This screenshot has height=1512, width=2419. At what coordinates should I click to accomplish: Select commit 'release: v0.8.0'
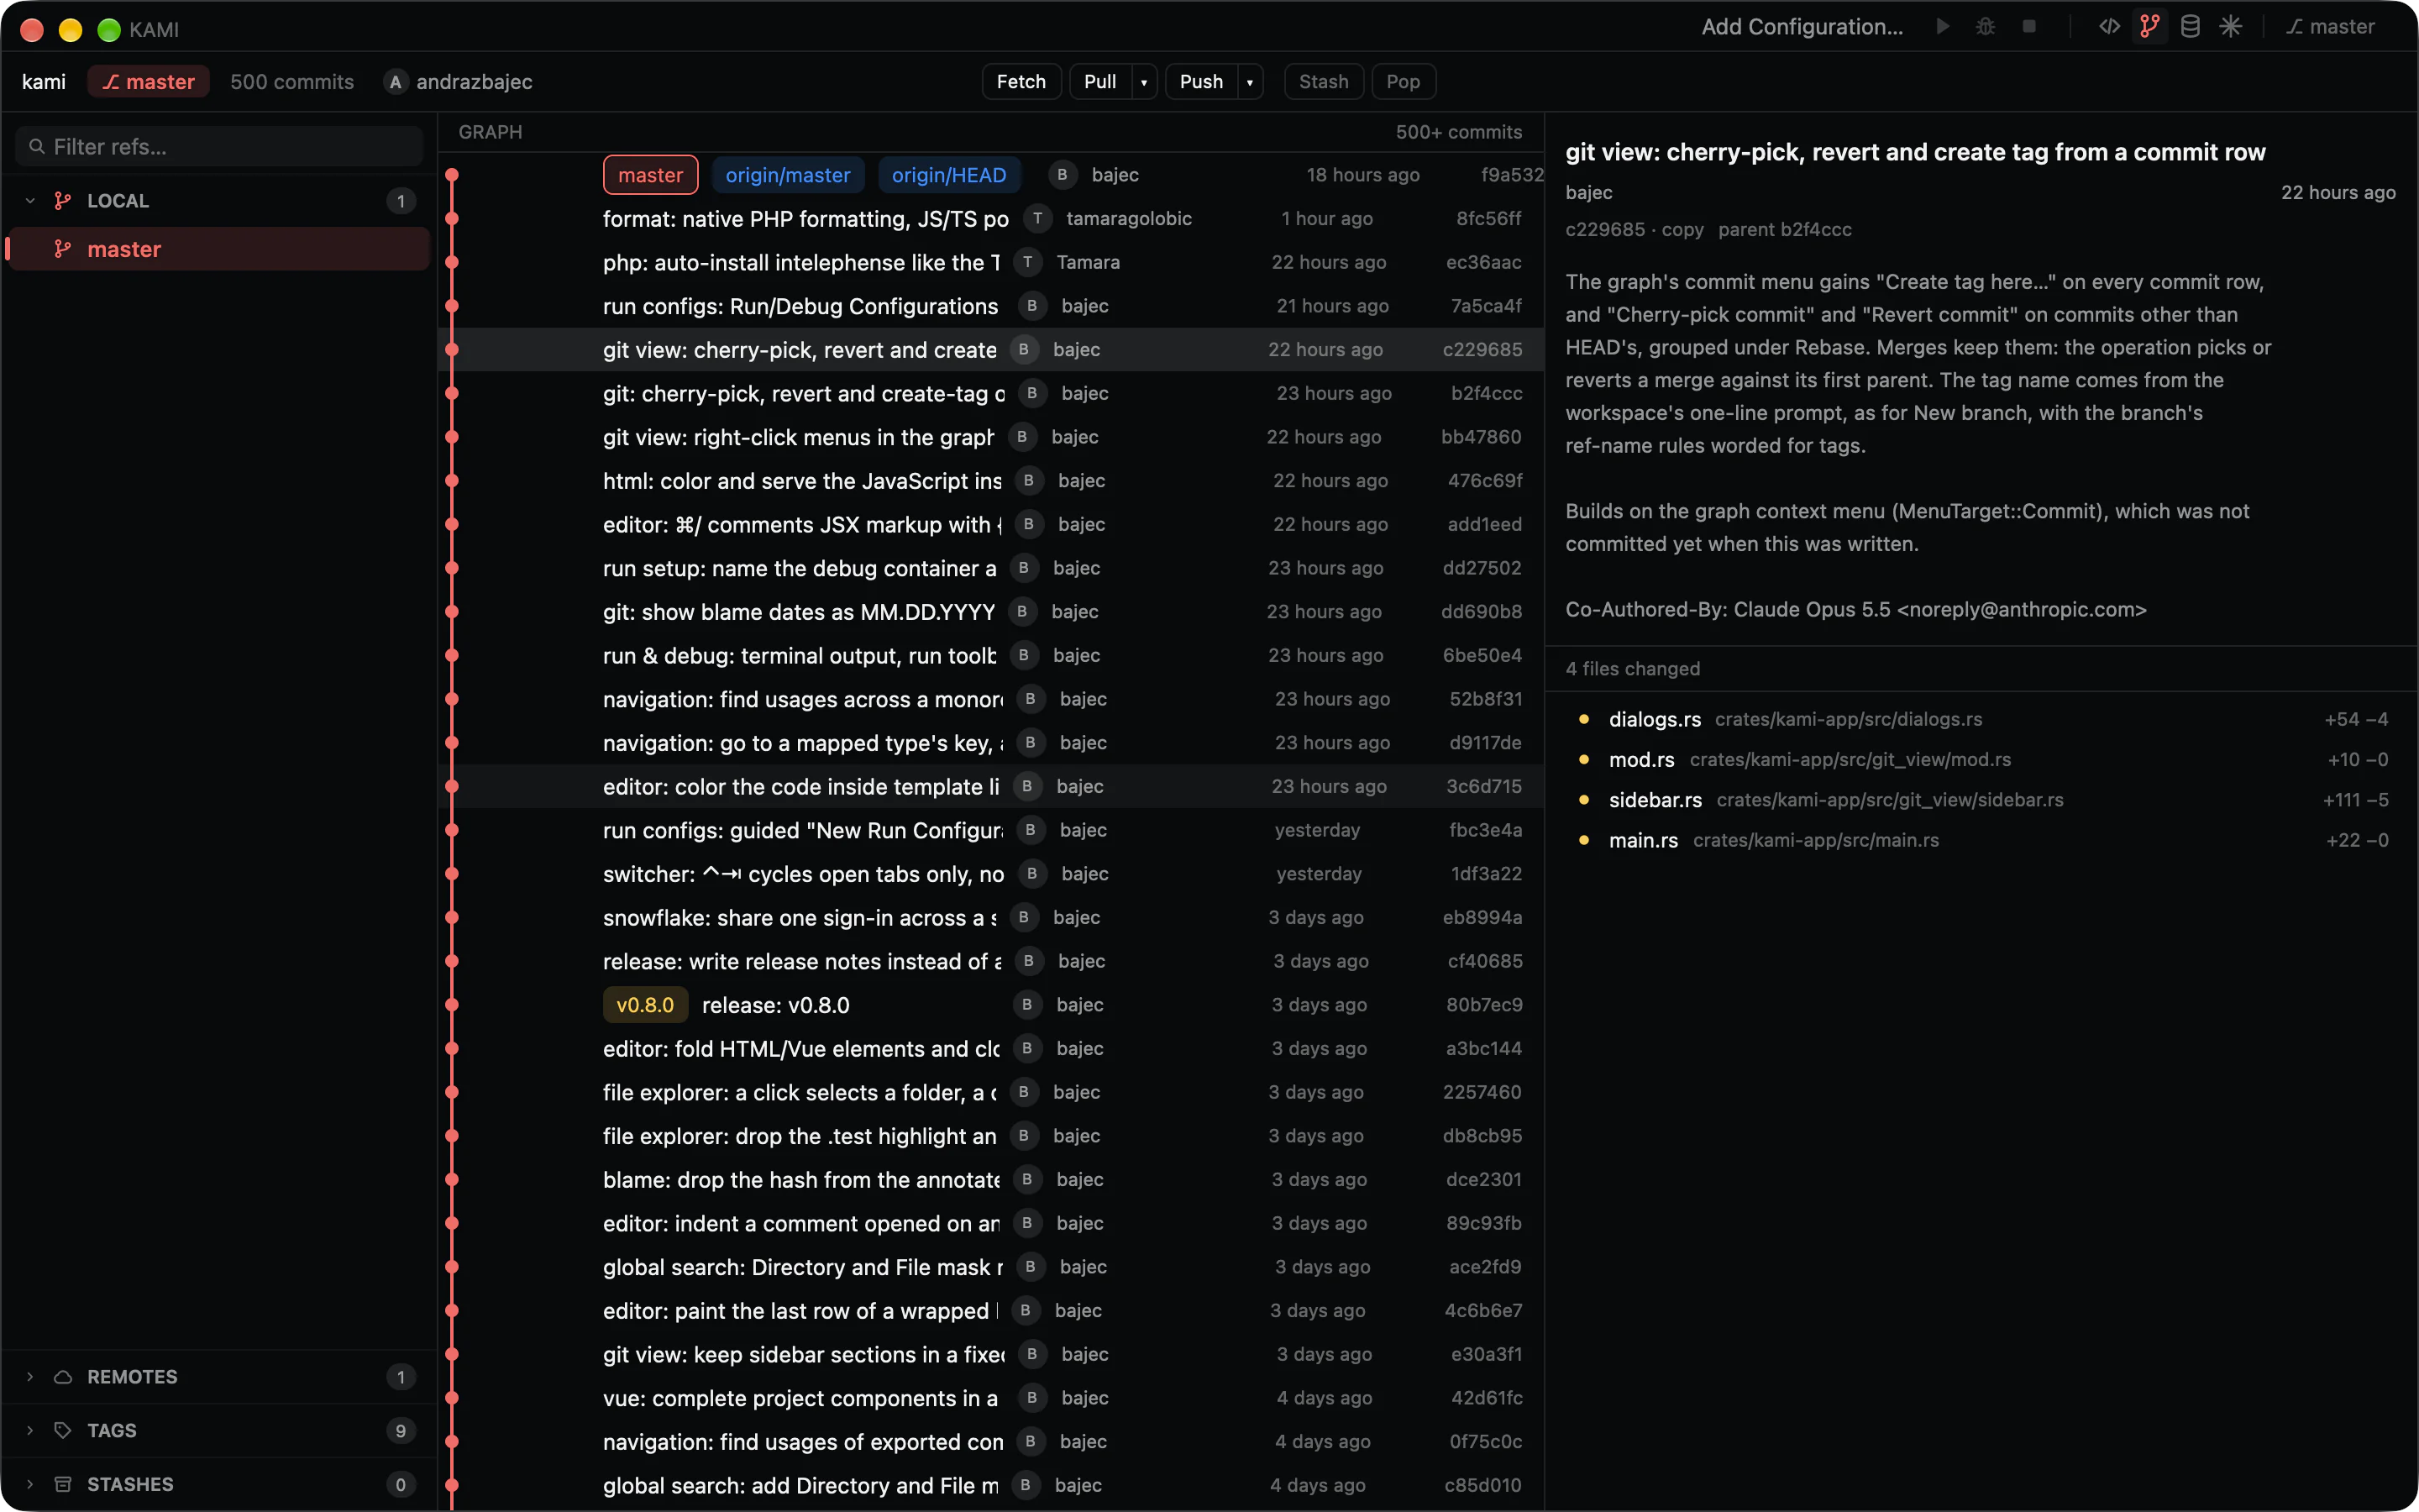pyautogui.click(x=992, y=1005)
